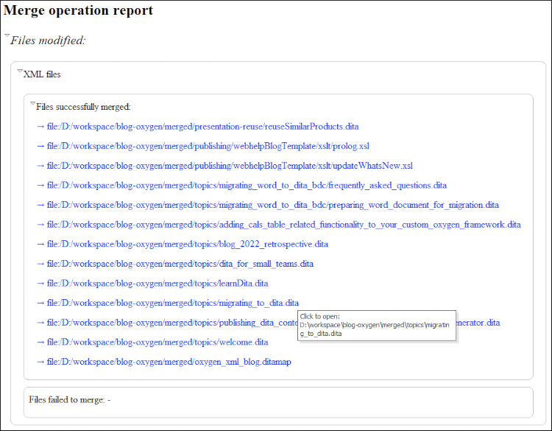Image resolution: width=552 pixels, height=431 pixels.
Task: Click the arrow icon before welcome.dita
Action: [x=40, y=342]
